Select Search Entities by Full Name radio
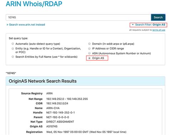Image resolution: width=169 pixels, height=135 pixels. 13,57
